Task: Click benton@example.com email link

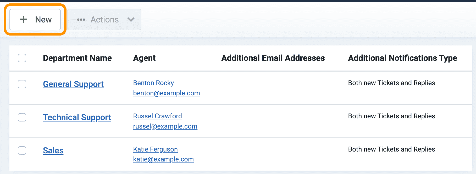Action: [167, 93]
